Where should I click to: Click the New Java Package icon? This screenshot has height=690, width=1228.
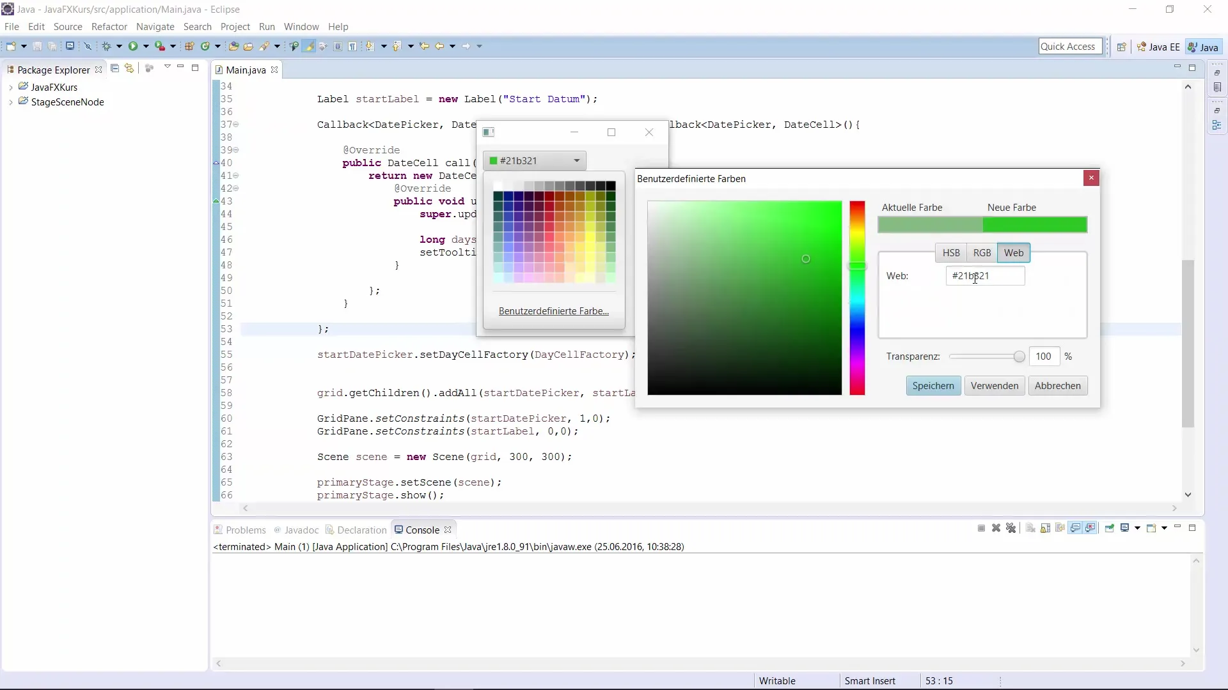point(189,46)
